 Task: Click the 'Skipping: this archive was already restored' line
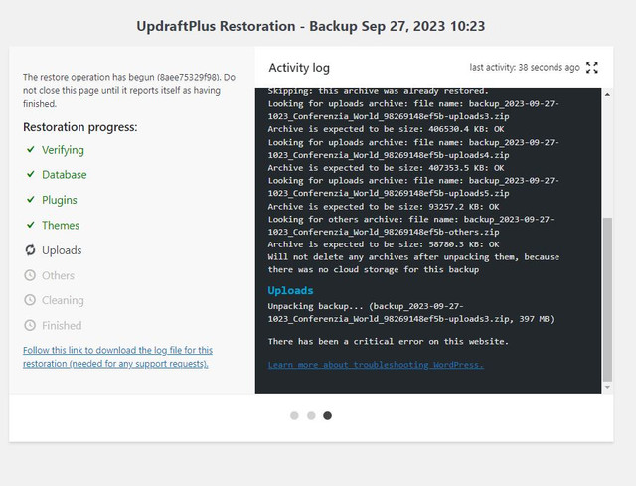click(x=378, y=92)
